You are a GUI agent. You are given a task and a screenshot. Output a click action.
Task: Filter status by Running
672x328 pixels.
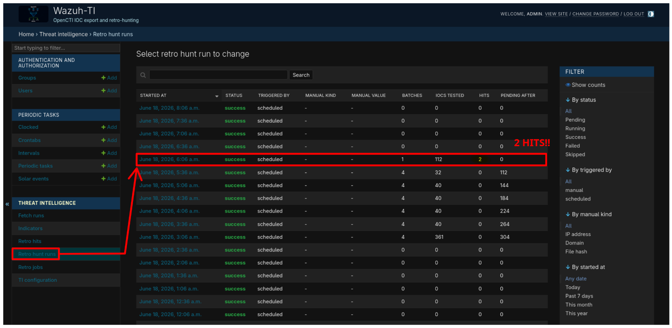pyautogui.click(x=575, y=128)
